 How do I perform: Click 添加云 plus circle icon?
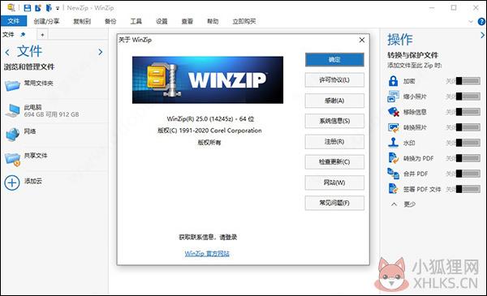12,182
